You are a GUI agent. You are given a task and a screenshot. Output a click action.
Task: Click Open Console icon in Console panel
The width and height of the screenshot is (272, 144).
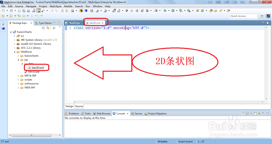tap(255, 114)
